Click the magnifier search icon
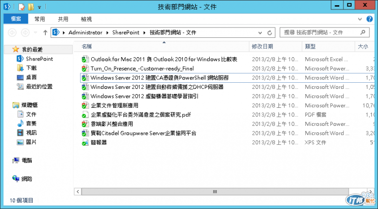 [362, 32]
